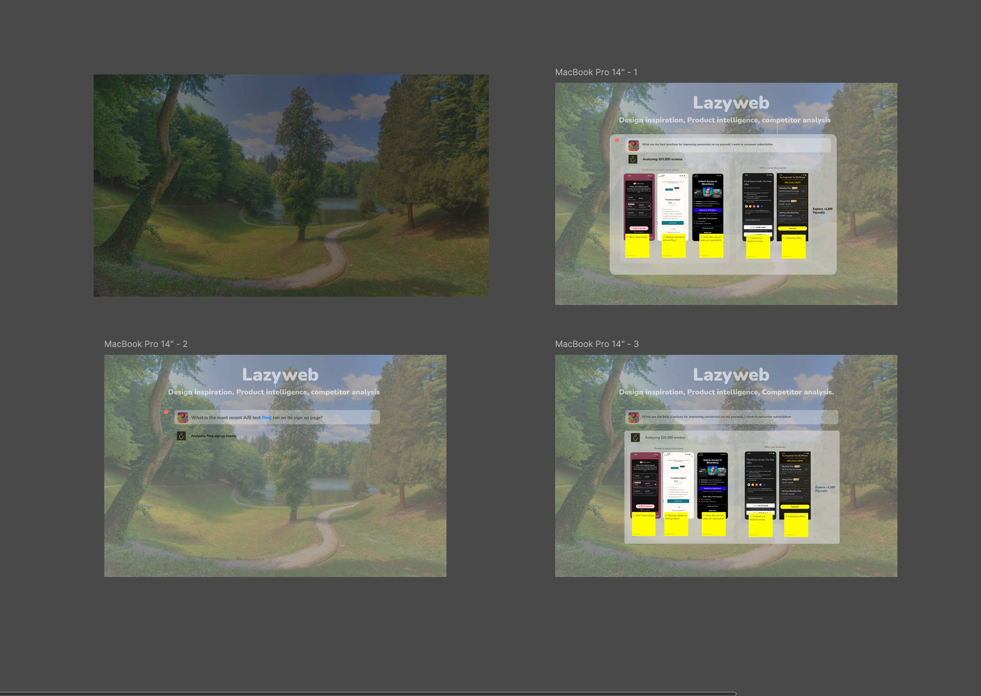This screenshot has width=981, height=696.
Task: Select the unlabeled forest image at top left
Action: pos(291,186)
